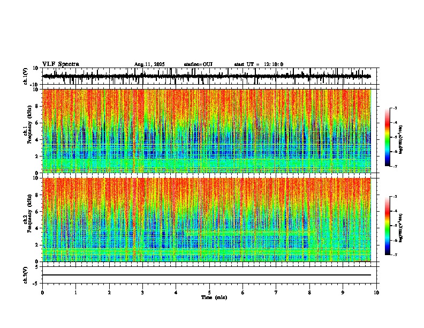Screen dimensions: 424x328
Task: Click the ch.2 color bar log(PSD) label
Action: 400,228
